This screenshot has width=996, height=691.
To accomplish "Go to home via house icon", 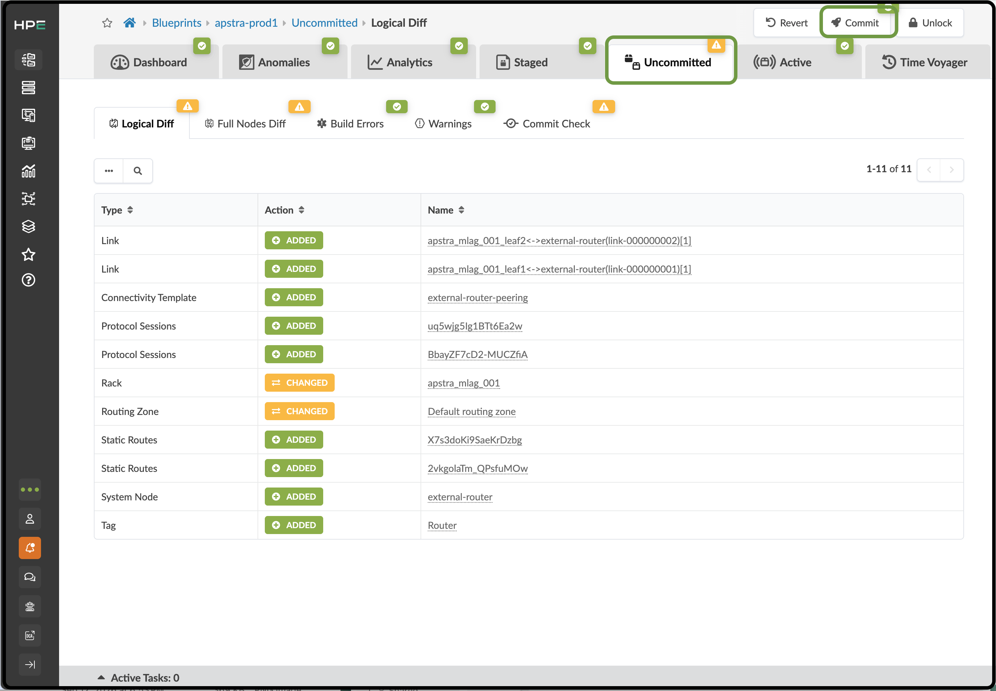I will [130, 23].
